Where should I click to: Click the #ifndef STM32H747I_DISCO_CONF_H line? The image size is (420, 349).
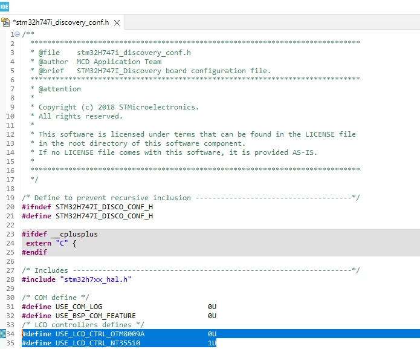click(x=87, y=207)
